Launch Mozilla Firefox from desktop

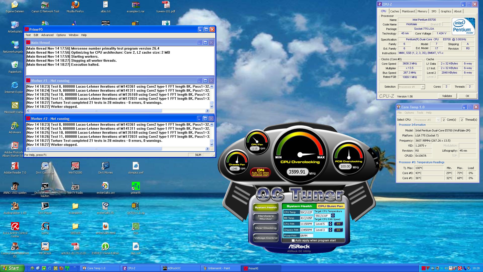click(x=75, y=7)
